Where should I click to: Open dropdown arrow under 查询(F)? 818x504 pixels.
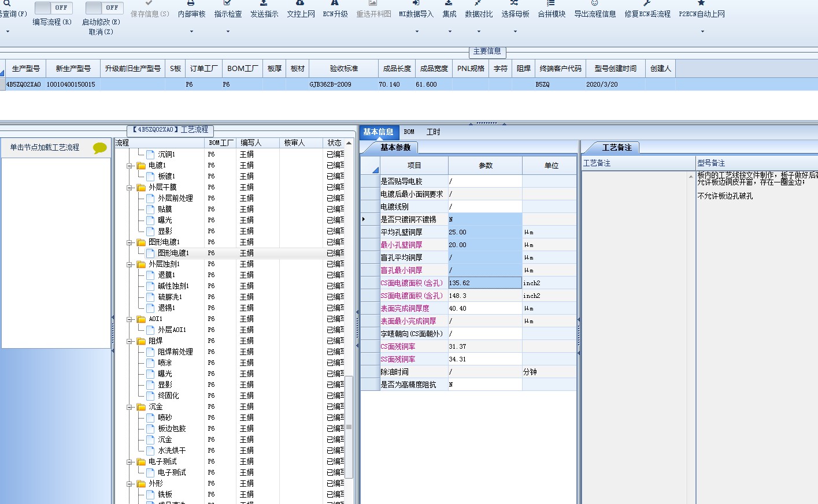pyautogui.click(x=8, y=31)
